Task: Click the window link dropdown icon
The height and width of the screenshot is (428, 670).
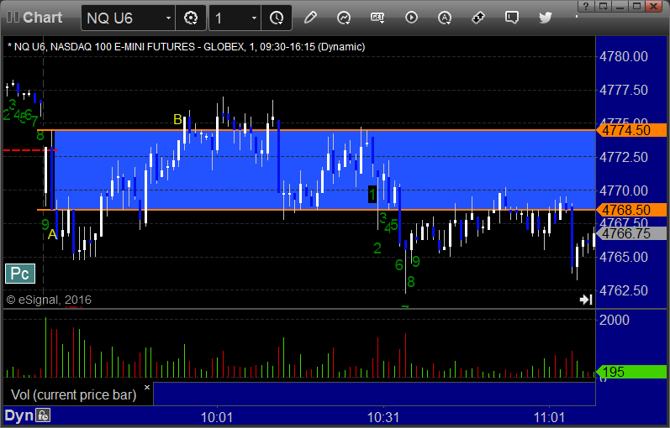Action: [x=604, y=6]
